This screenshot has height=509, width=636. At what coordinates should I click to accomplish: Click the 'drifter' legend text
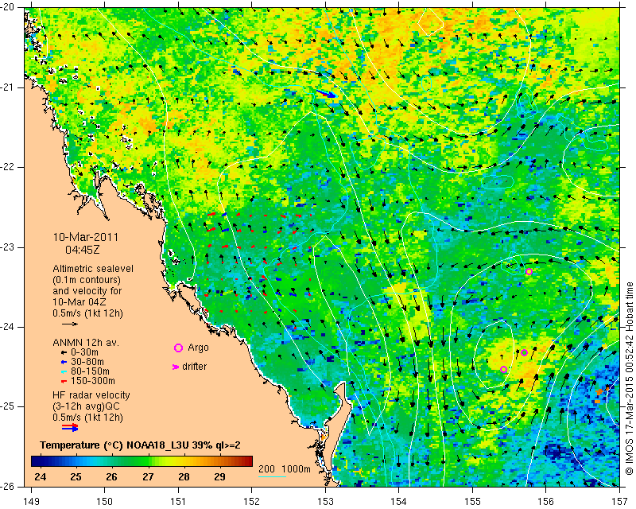coord(194,367)
